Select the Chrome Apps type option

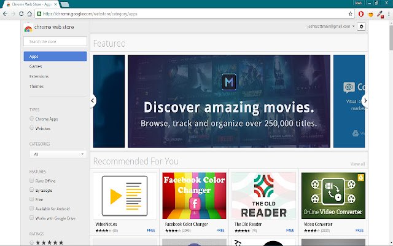(x=31, y=119)
